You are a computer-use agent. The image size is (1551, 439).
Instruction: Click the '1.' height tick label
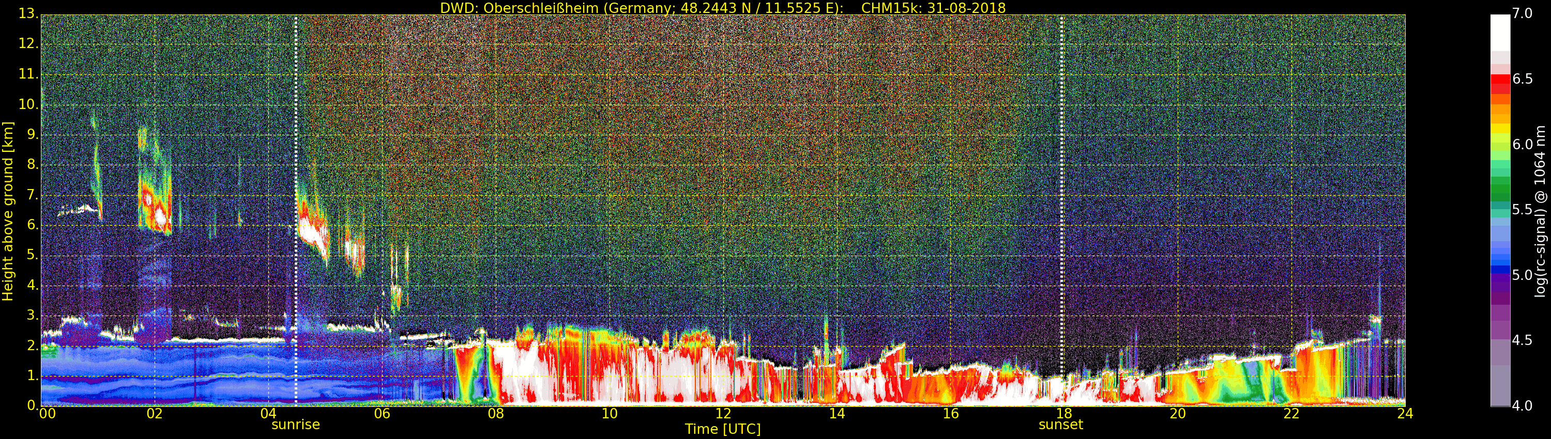click(33, 375)
